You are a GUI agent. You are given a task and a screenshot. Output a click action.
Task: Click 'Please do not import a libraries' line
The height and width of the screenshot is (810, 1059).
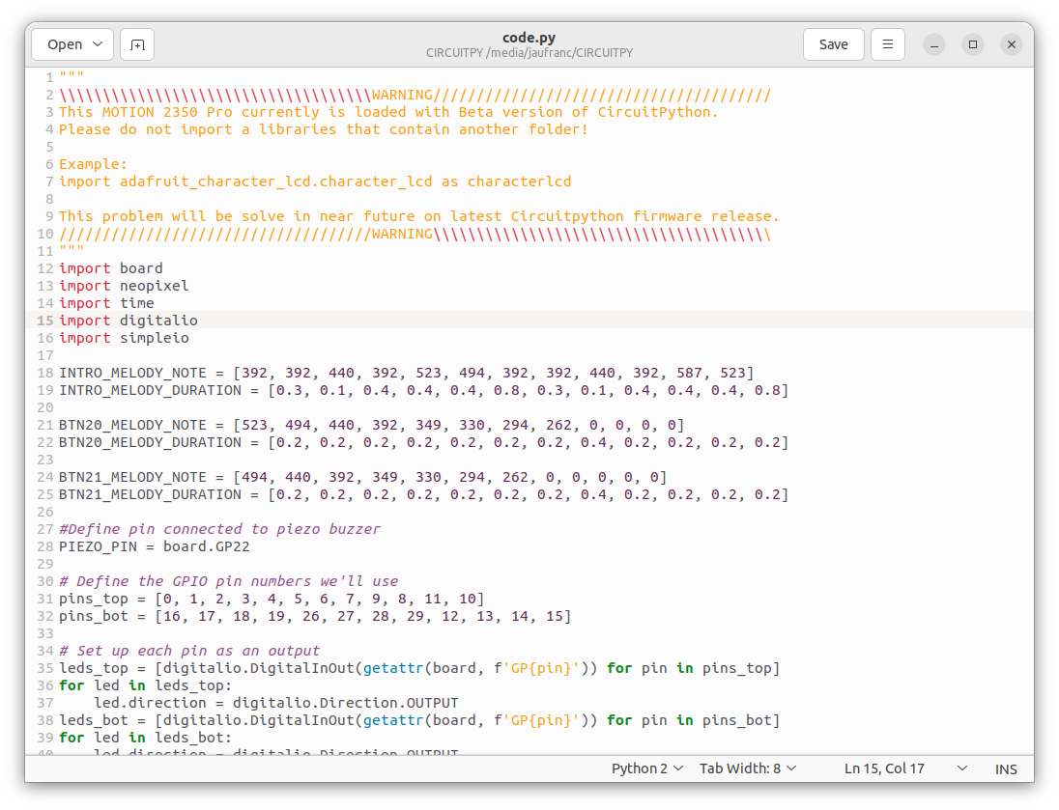coord(324,129)
